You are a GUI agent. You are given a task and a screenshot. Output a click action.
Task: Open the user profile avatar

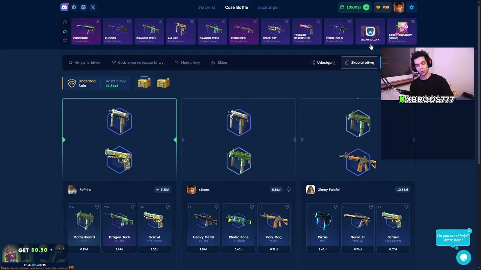coord(399,7)
